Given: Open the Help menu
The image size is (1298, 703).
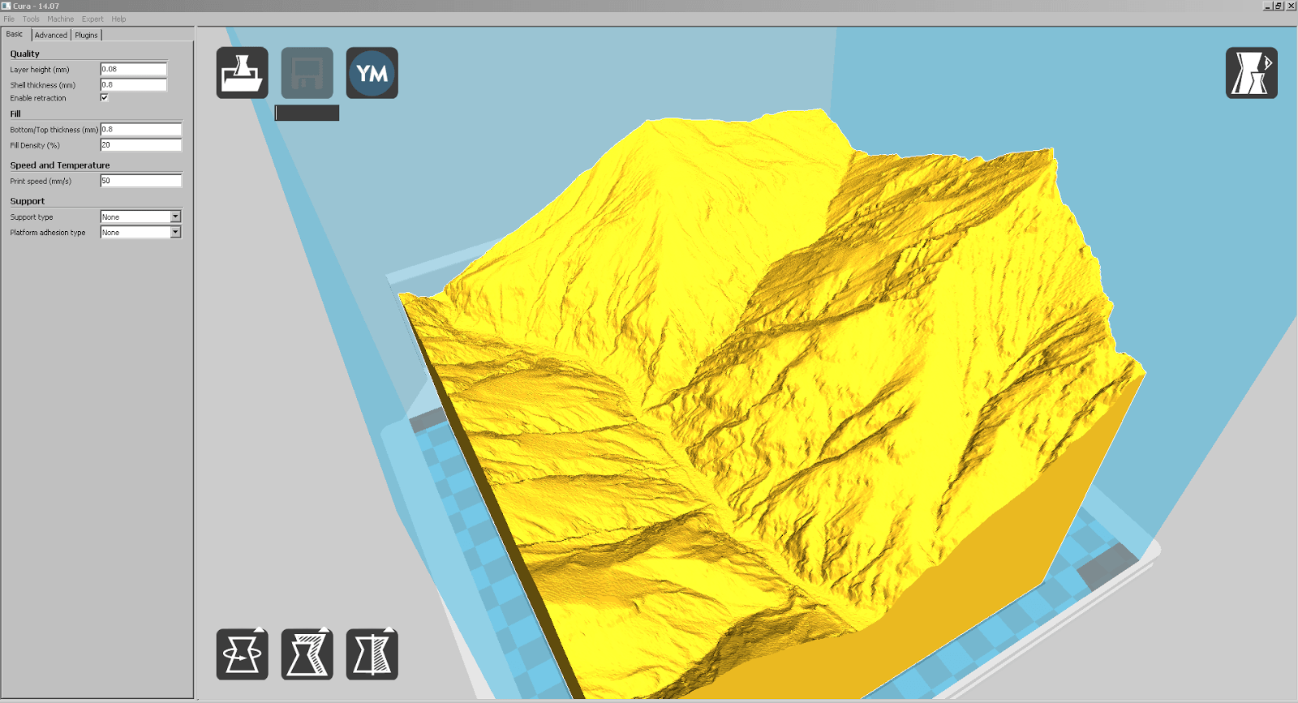Looking at the screenshot, I should [118, 19].
